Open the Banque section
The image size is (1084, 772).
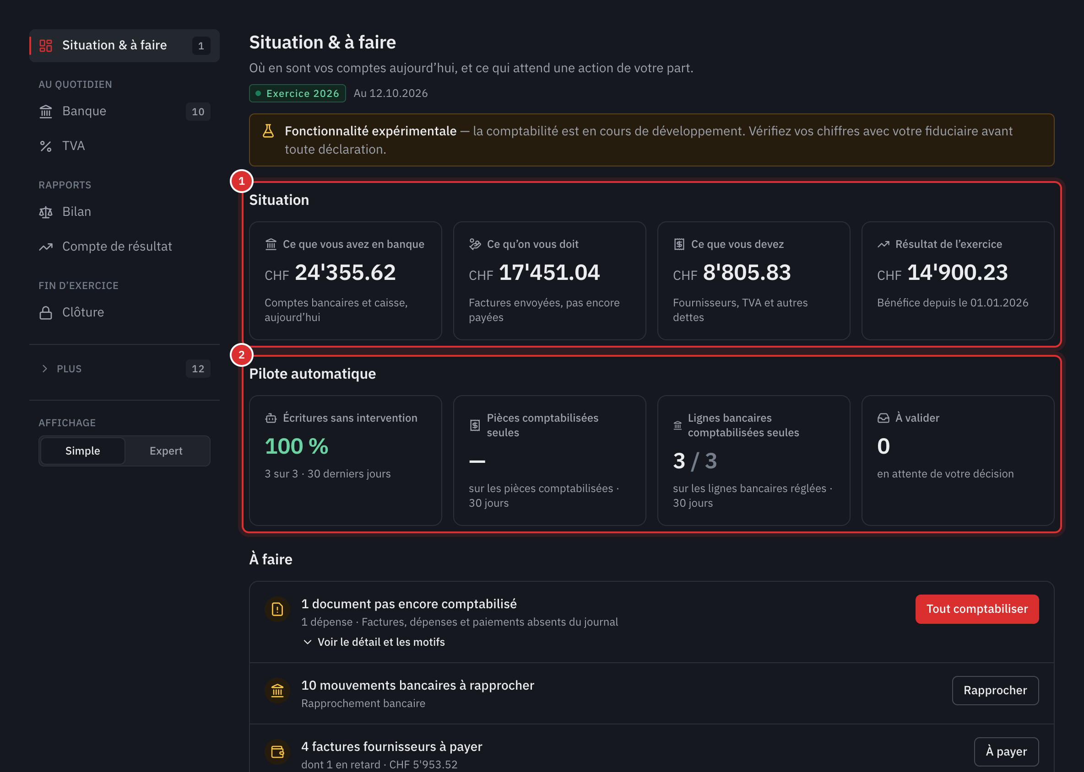[124, 111]
